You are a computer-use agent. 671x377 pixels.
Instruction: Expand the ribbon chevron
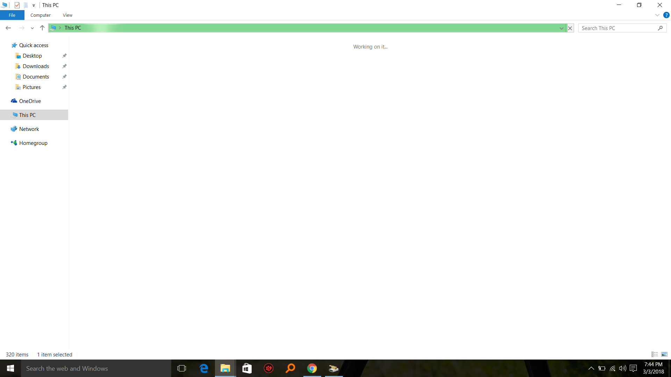[x=657, y=15]
